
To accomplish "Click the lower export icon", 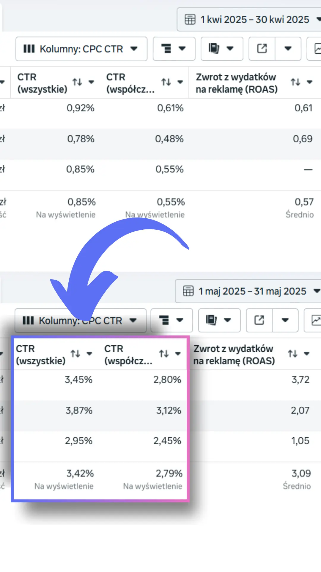I will point(259,320).
